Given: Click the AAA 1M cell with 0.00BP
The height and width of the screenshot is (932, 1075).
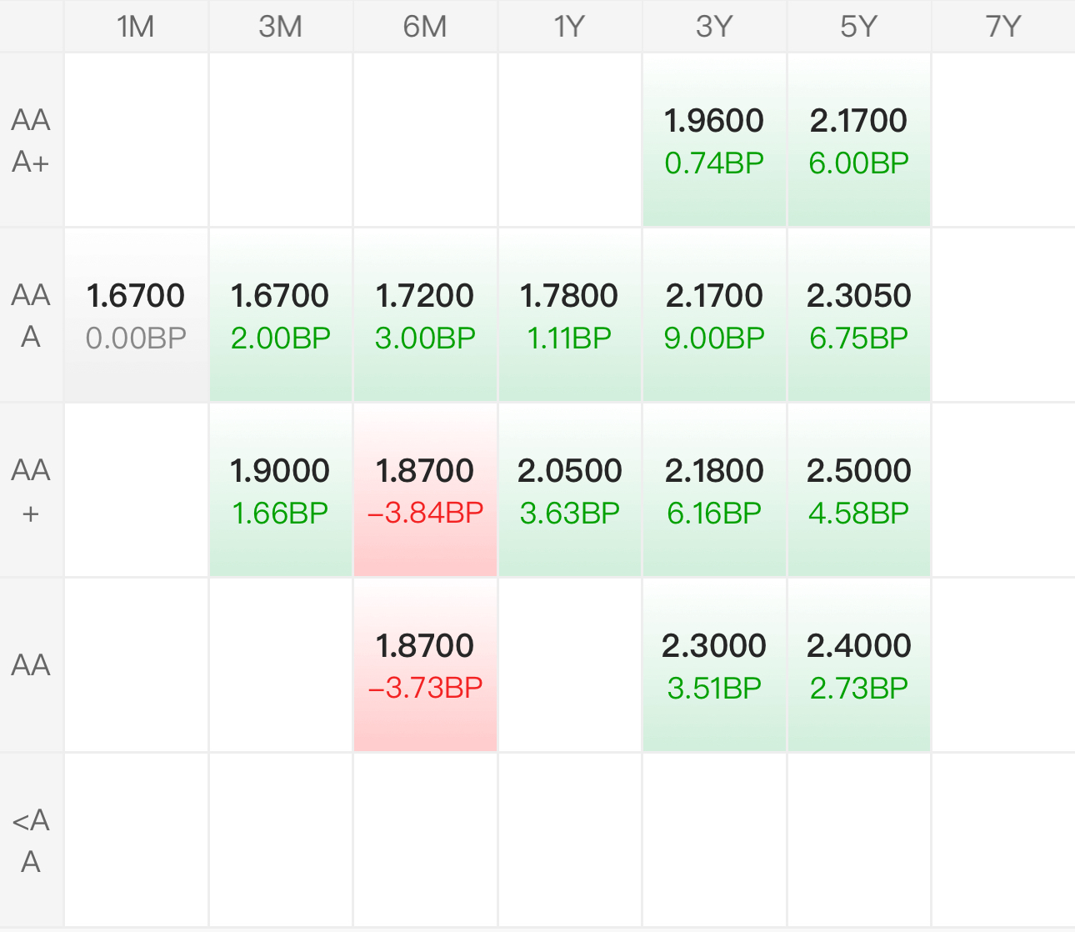Looking at the screenshot, I should coord(136,315).
